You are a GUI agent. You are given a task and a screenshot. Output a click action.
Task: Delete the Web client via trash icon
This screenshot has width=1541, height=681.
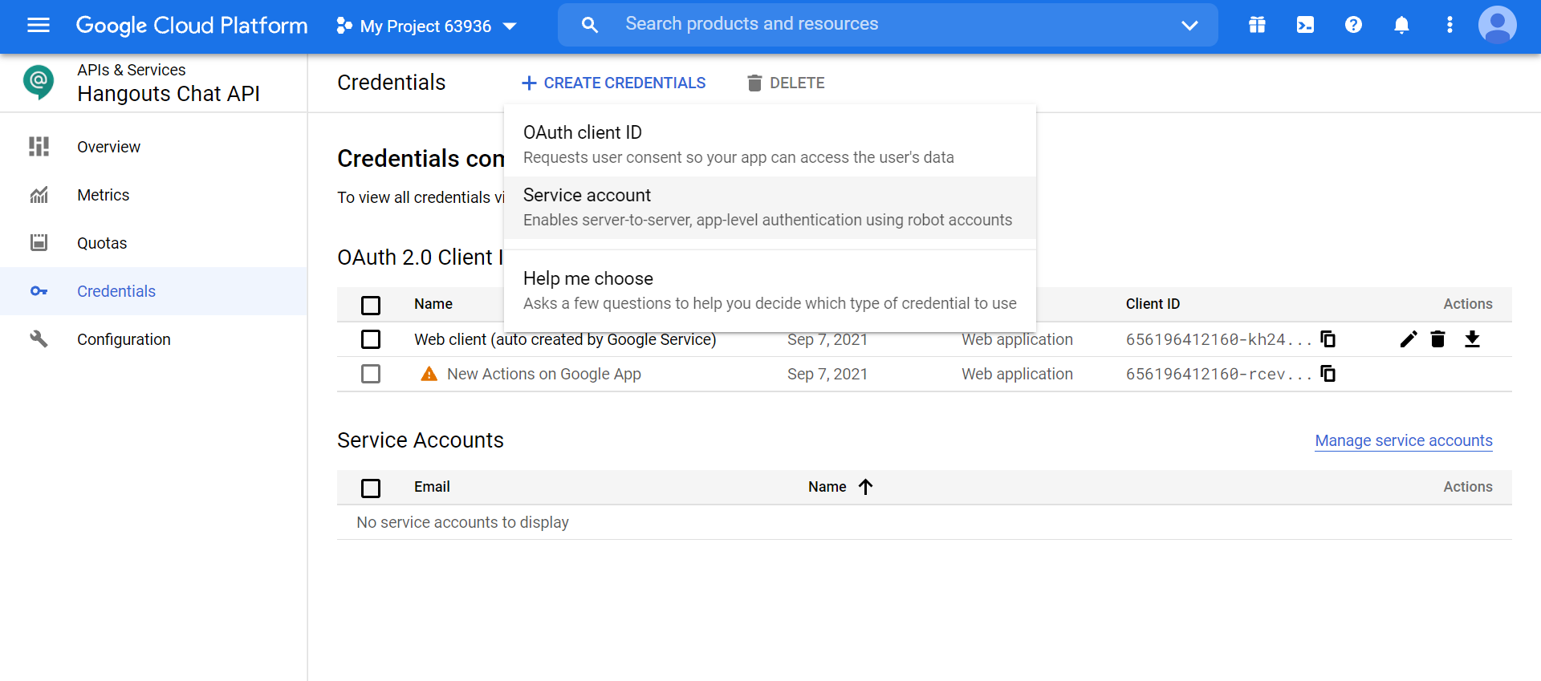(1438, 339)
